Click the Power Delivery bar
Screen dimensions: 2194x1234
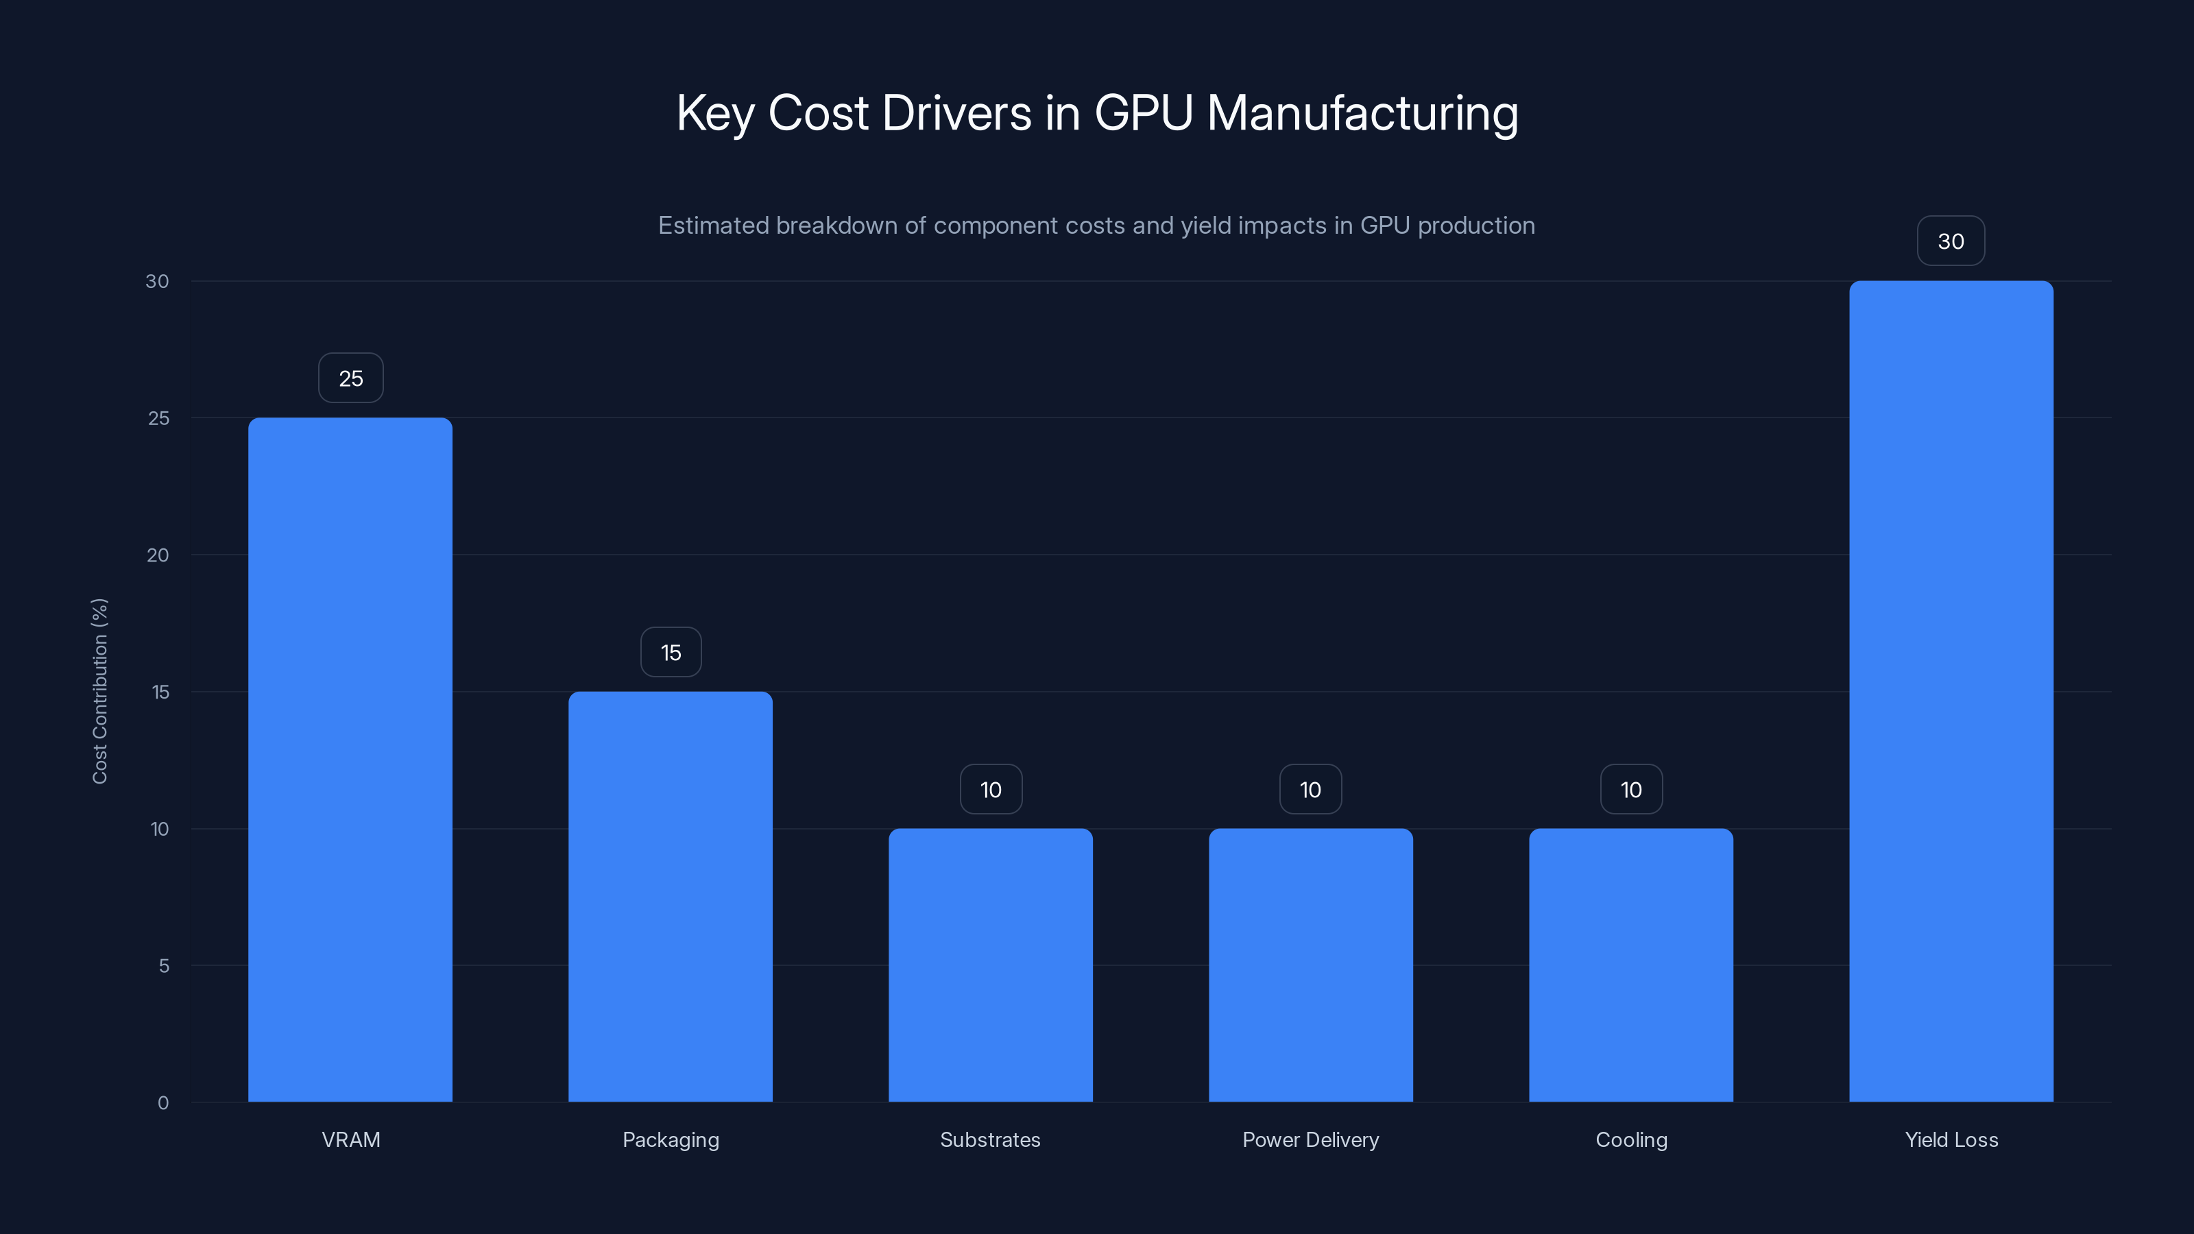click(x=1311, y=965)
